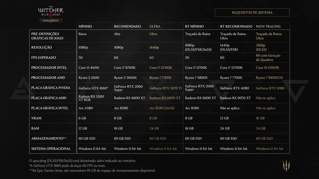Click the Radeon RX 9070 XT cell

click(235, 98)
